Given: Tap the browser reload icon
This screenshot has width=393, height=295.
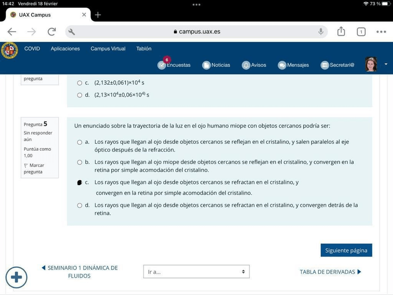Looking at the screenshot, I should tap(51, 32).
